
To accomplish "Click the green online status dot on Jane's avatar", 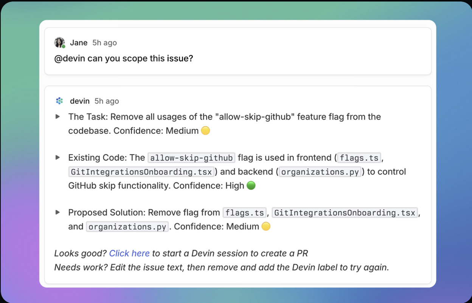I will pos(64,46).
